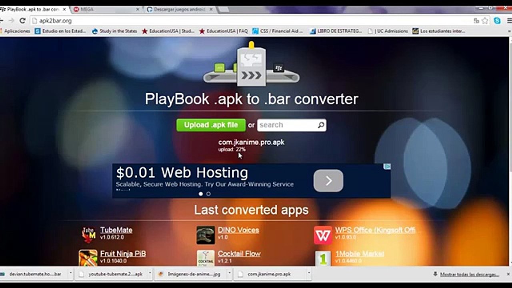The height and width of the screenshot is (288, 512).
Task: Open the com.jkanime.pro.apk download item
Action: click(270, 274)
